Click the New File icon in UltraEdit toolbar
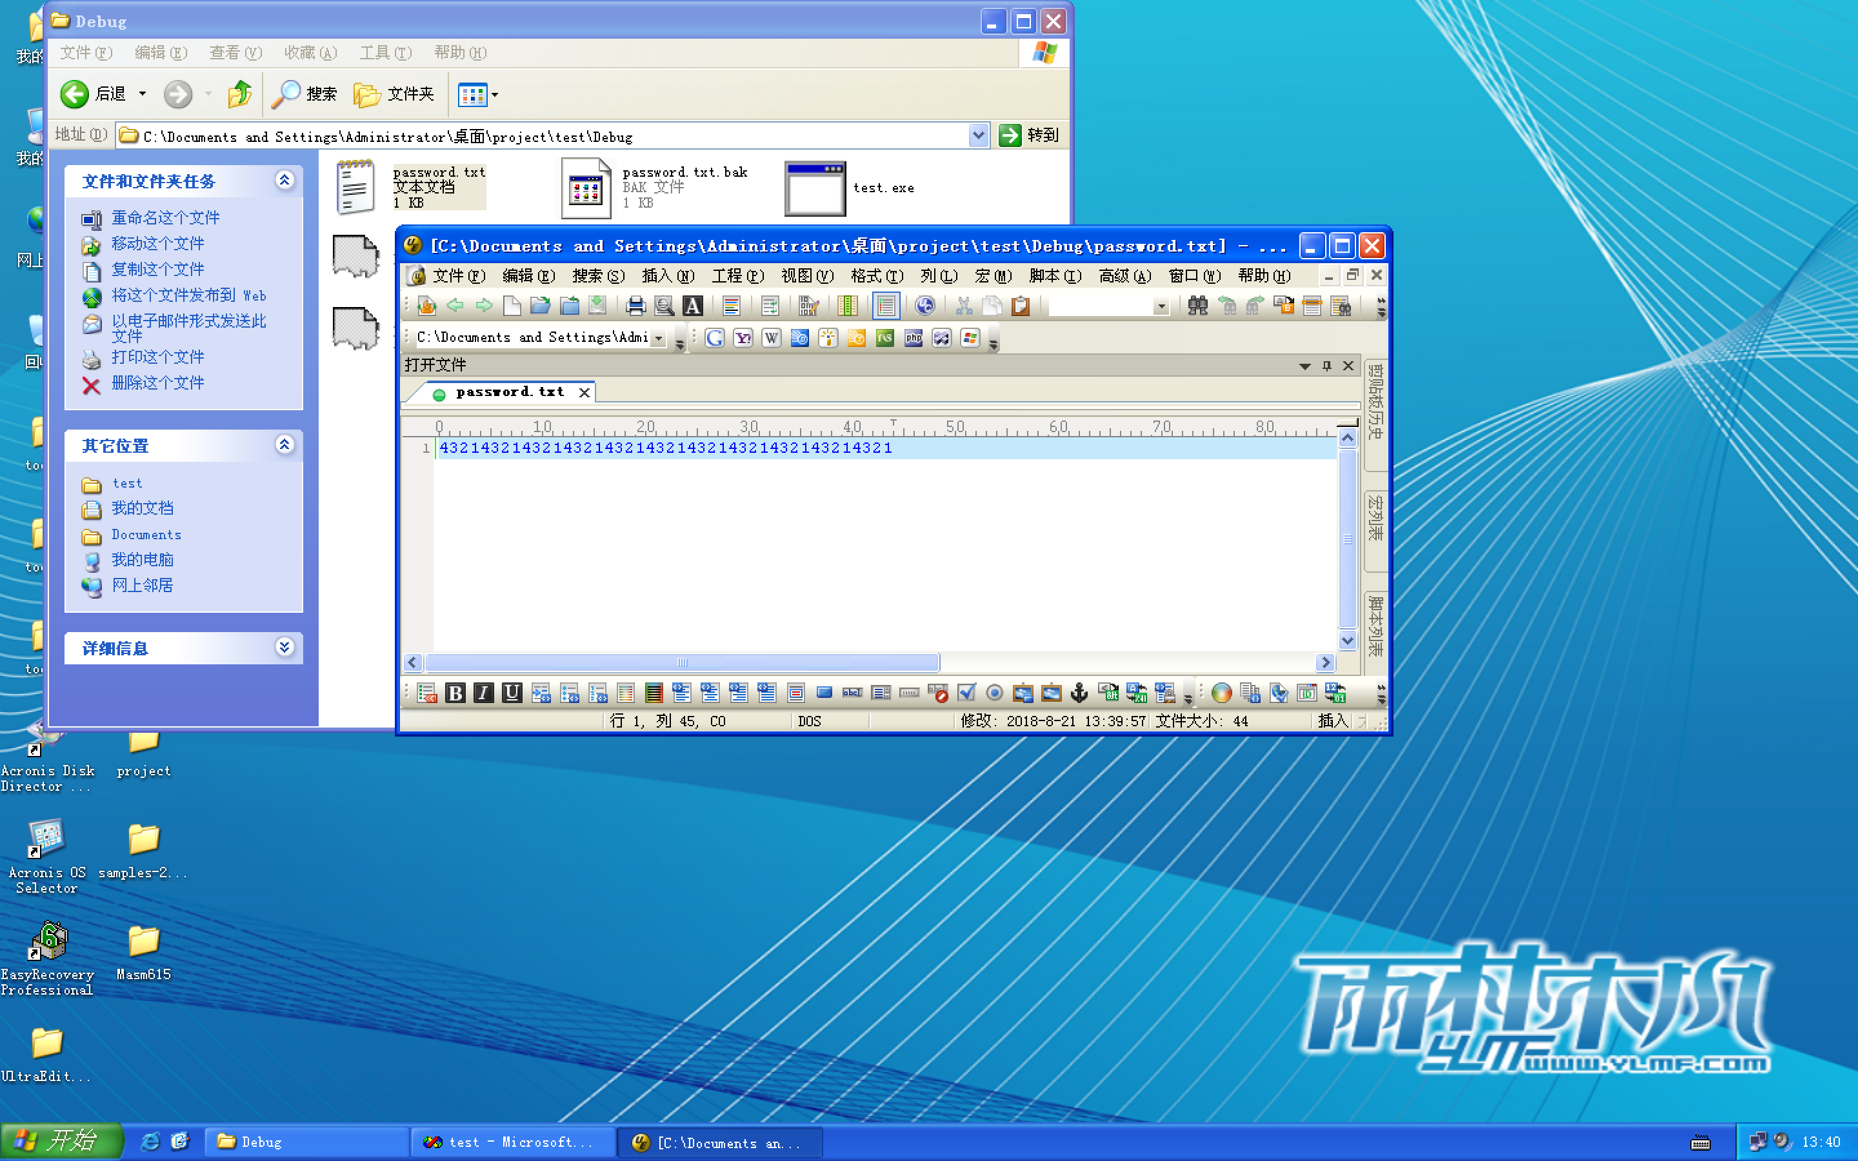 [512, 306]
